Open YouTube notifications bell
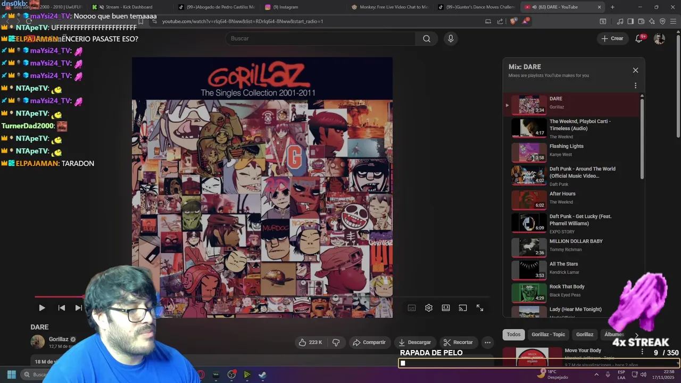The height and width of the screenshot is (383, 681). [640, 38]
